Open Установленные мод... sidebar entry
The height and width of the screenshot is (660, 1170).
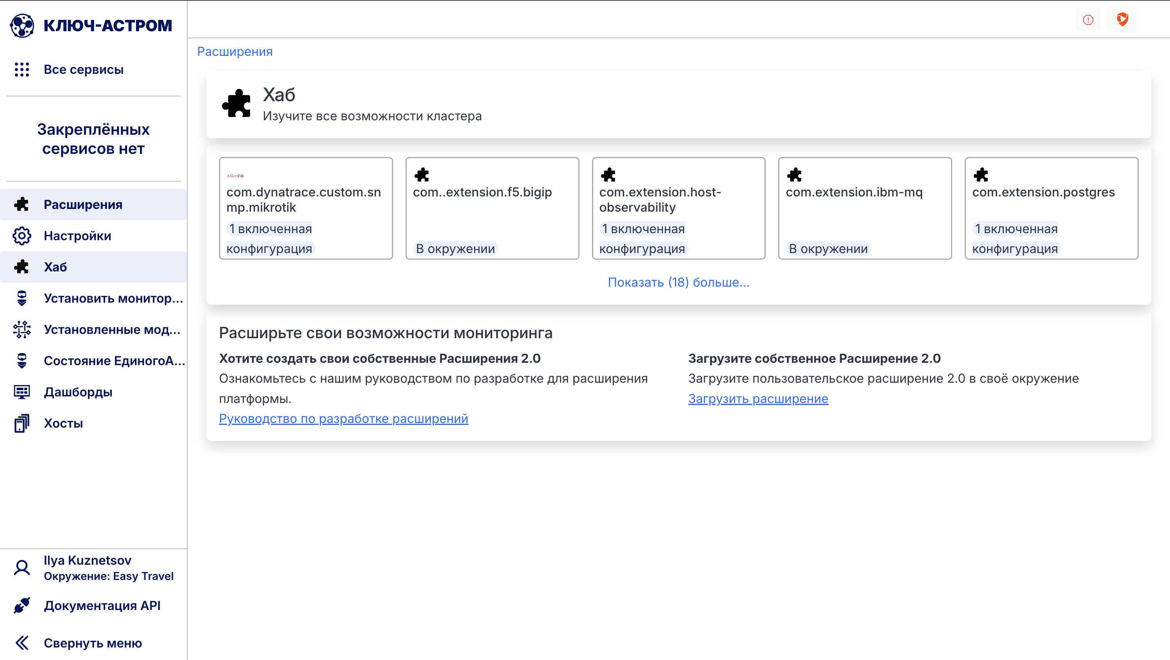(112, 329)
